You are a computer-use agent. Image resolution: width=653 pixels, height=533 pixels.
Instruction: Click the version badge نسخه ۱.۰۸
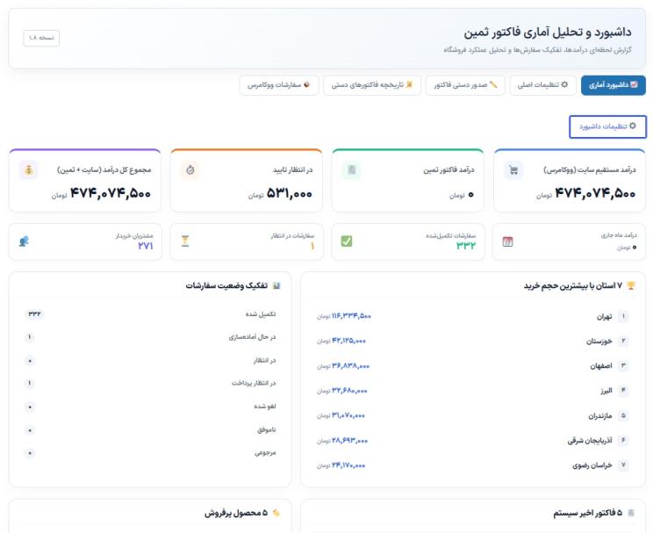(x=41, y=38)
